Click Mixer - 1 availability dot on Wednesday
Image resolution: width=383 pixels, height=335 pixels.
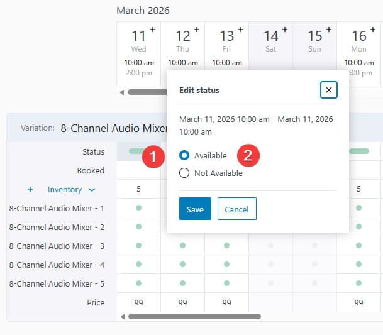pos(138,208)
